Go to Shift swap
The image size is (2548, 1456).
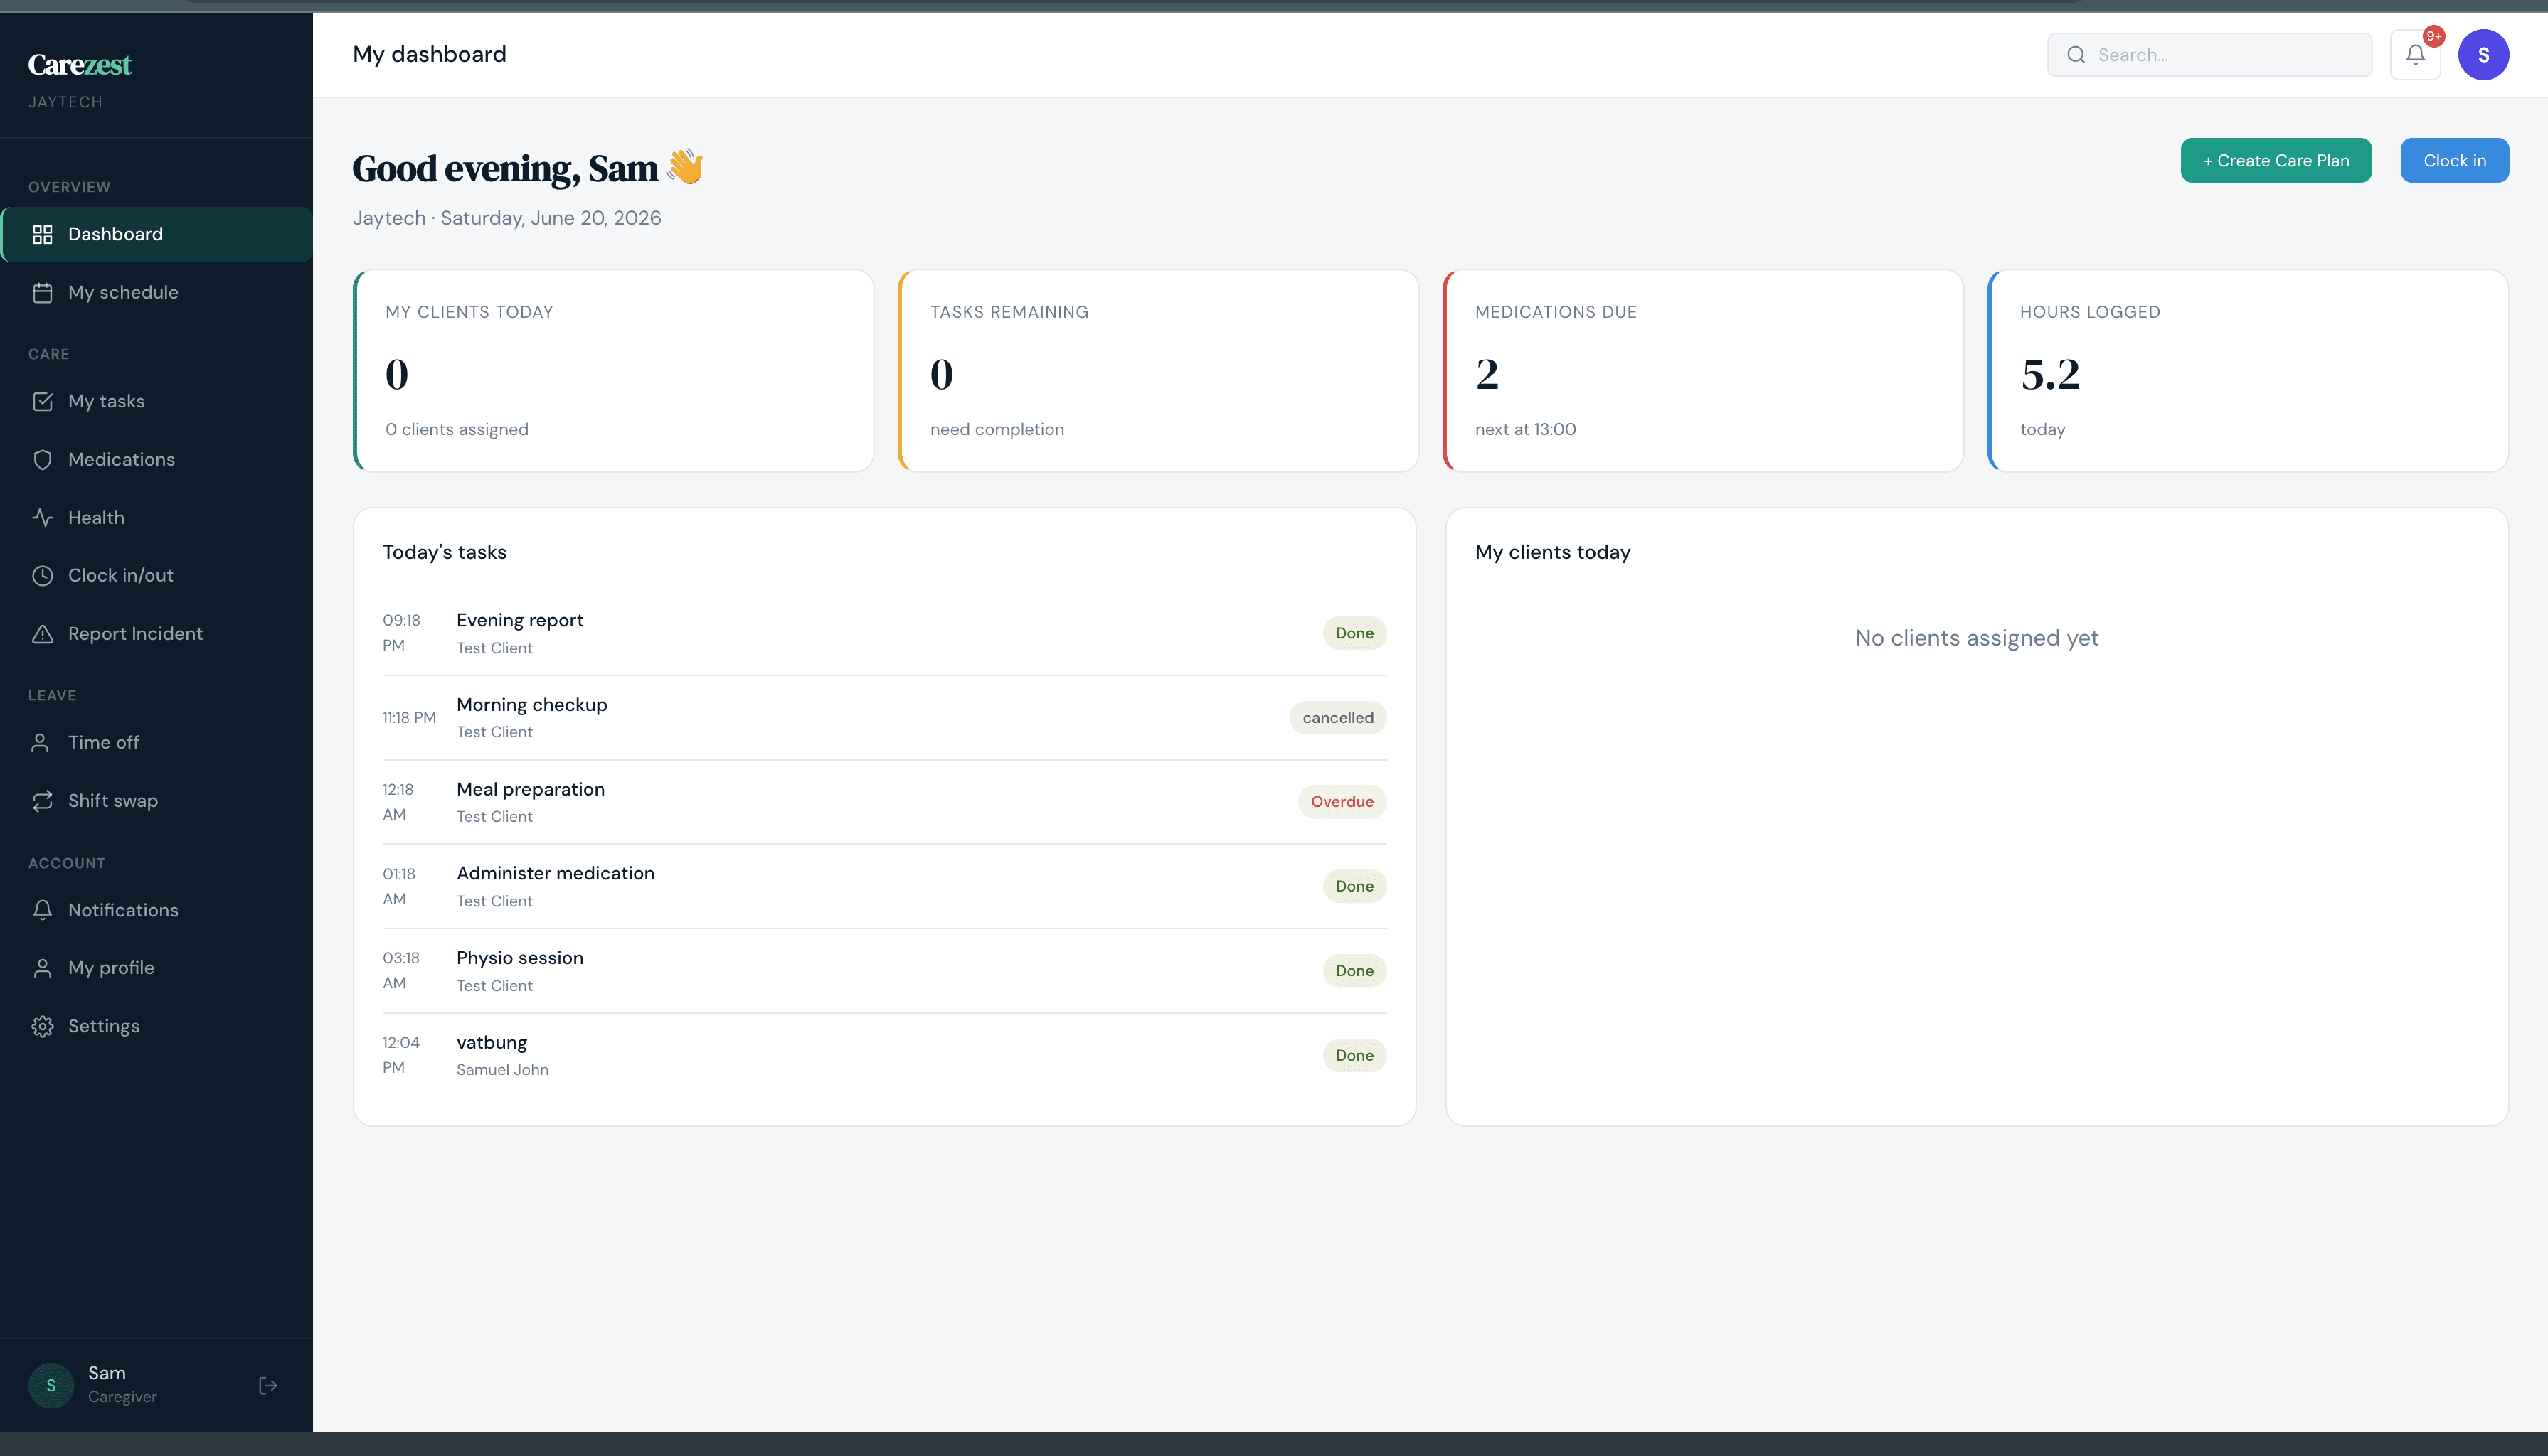(157, 800)
